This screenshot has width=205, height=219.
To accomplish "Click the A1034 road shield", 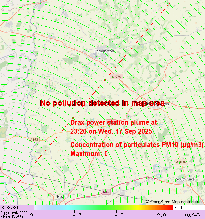I will 181,162.
